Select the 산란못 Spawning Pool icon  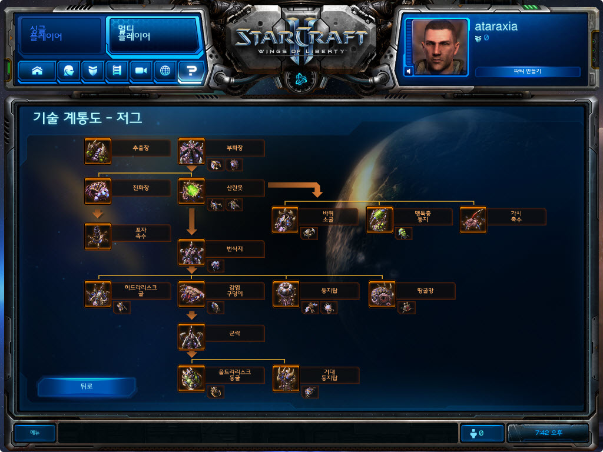point(191,191)
